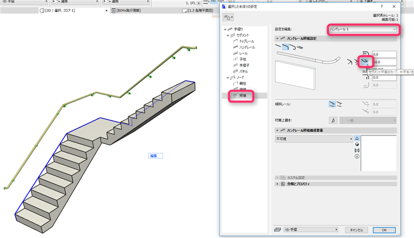Open the ハンドレール 1 settings dropdown
The image size is (414, 238).
tap(363, 29)
